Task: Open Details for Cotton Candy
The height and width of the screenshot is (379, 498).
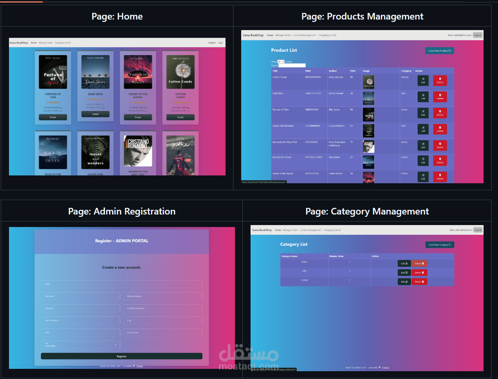Action: tap(180, 117)
